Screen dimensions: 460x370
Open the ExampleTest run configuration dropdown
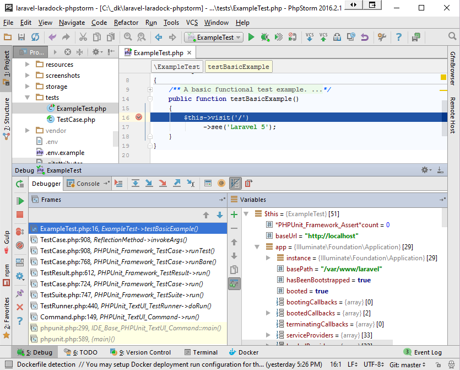point(214,37)
